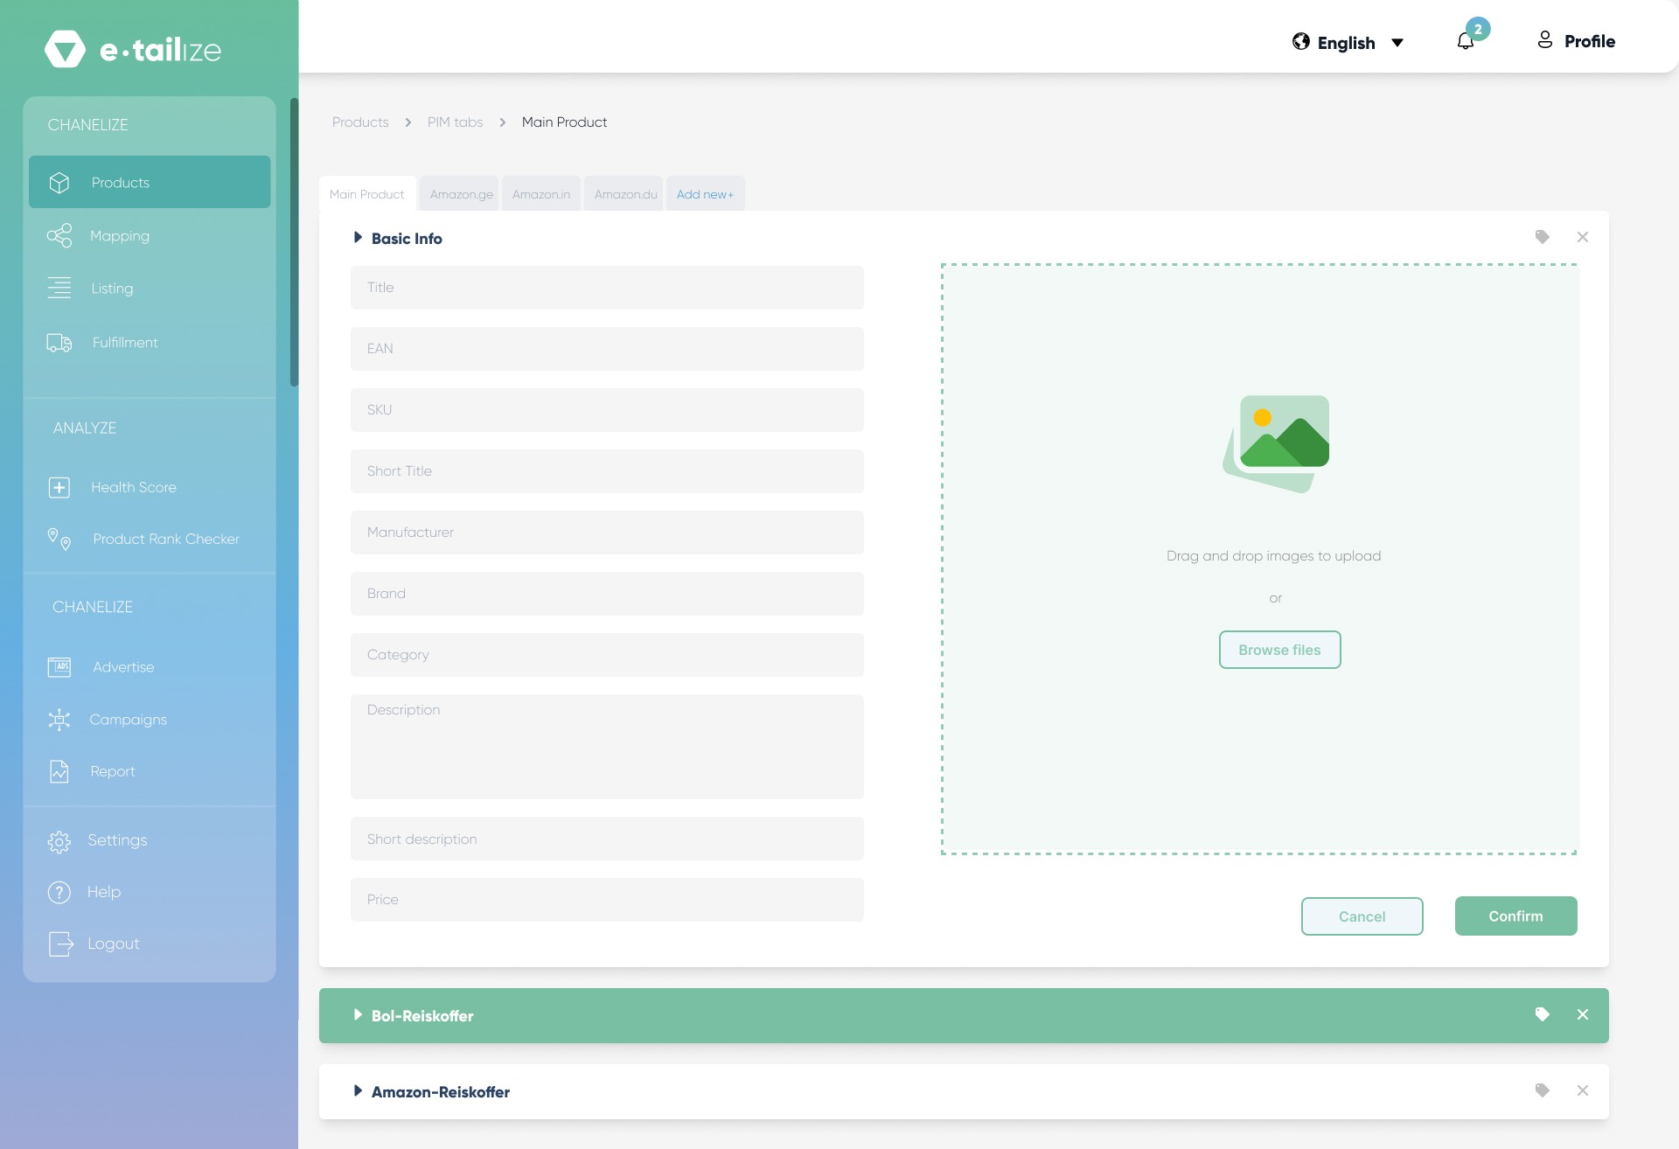Open the English language dropdown
Screen dimensions: 1679x1149
1348,43
